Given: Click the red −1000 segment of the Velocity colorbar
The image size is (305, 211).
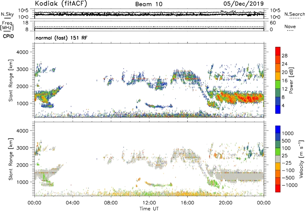Looking at the screenshot, I should 278,189.
